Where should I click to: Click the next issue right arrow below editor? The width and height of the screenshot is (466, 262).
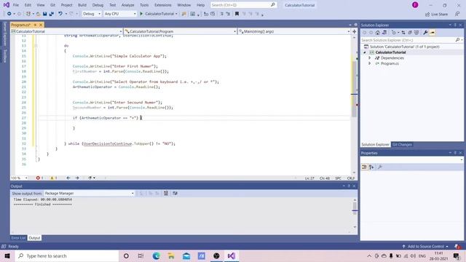(x=77, y=178)
